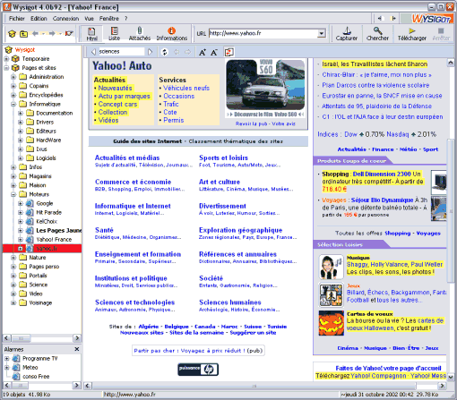The image size is (457, 400).
Task: Click the Html view button
Action: (x=91, y=34)
